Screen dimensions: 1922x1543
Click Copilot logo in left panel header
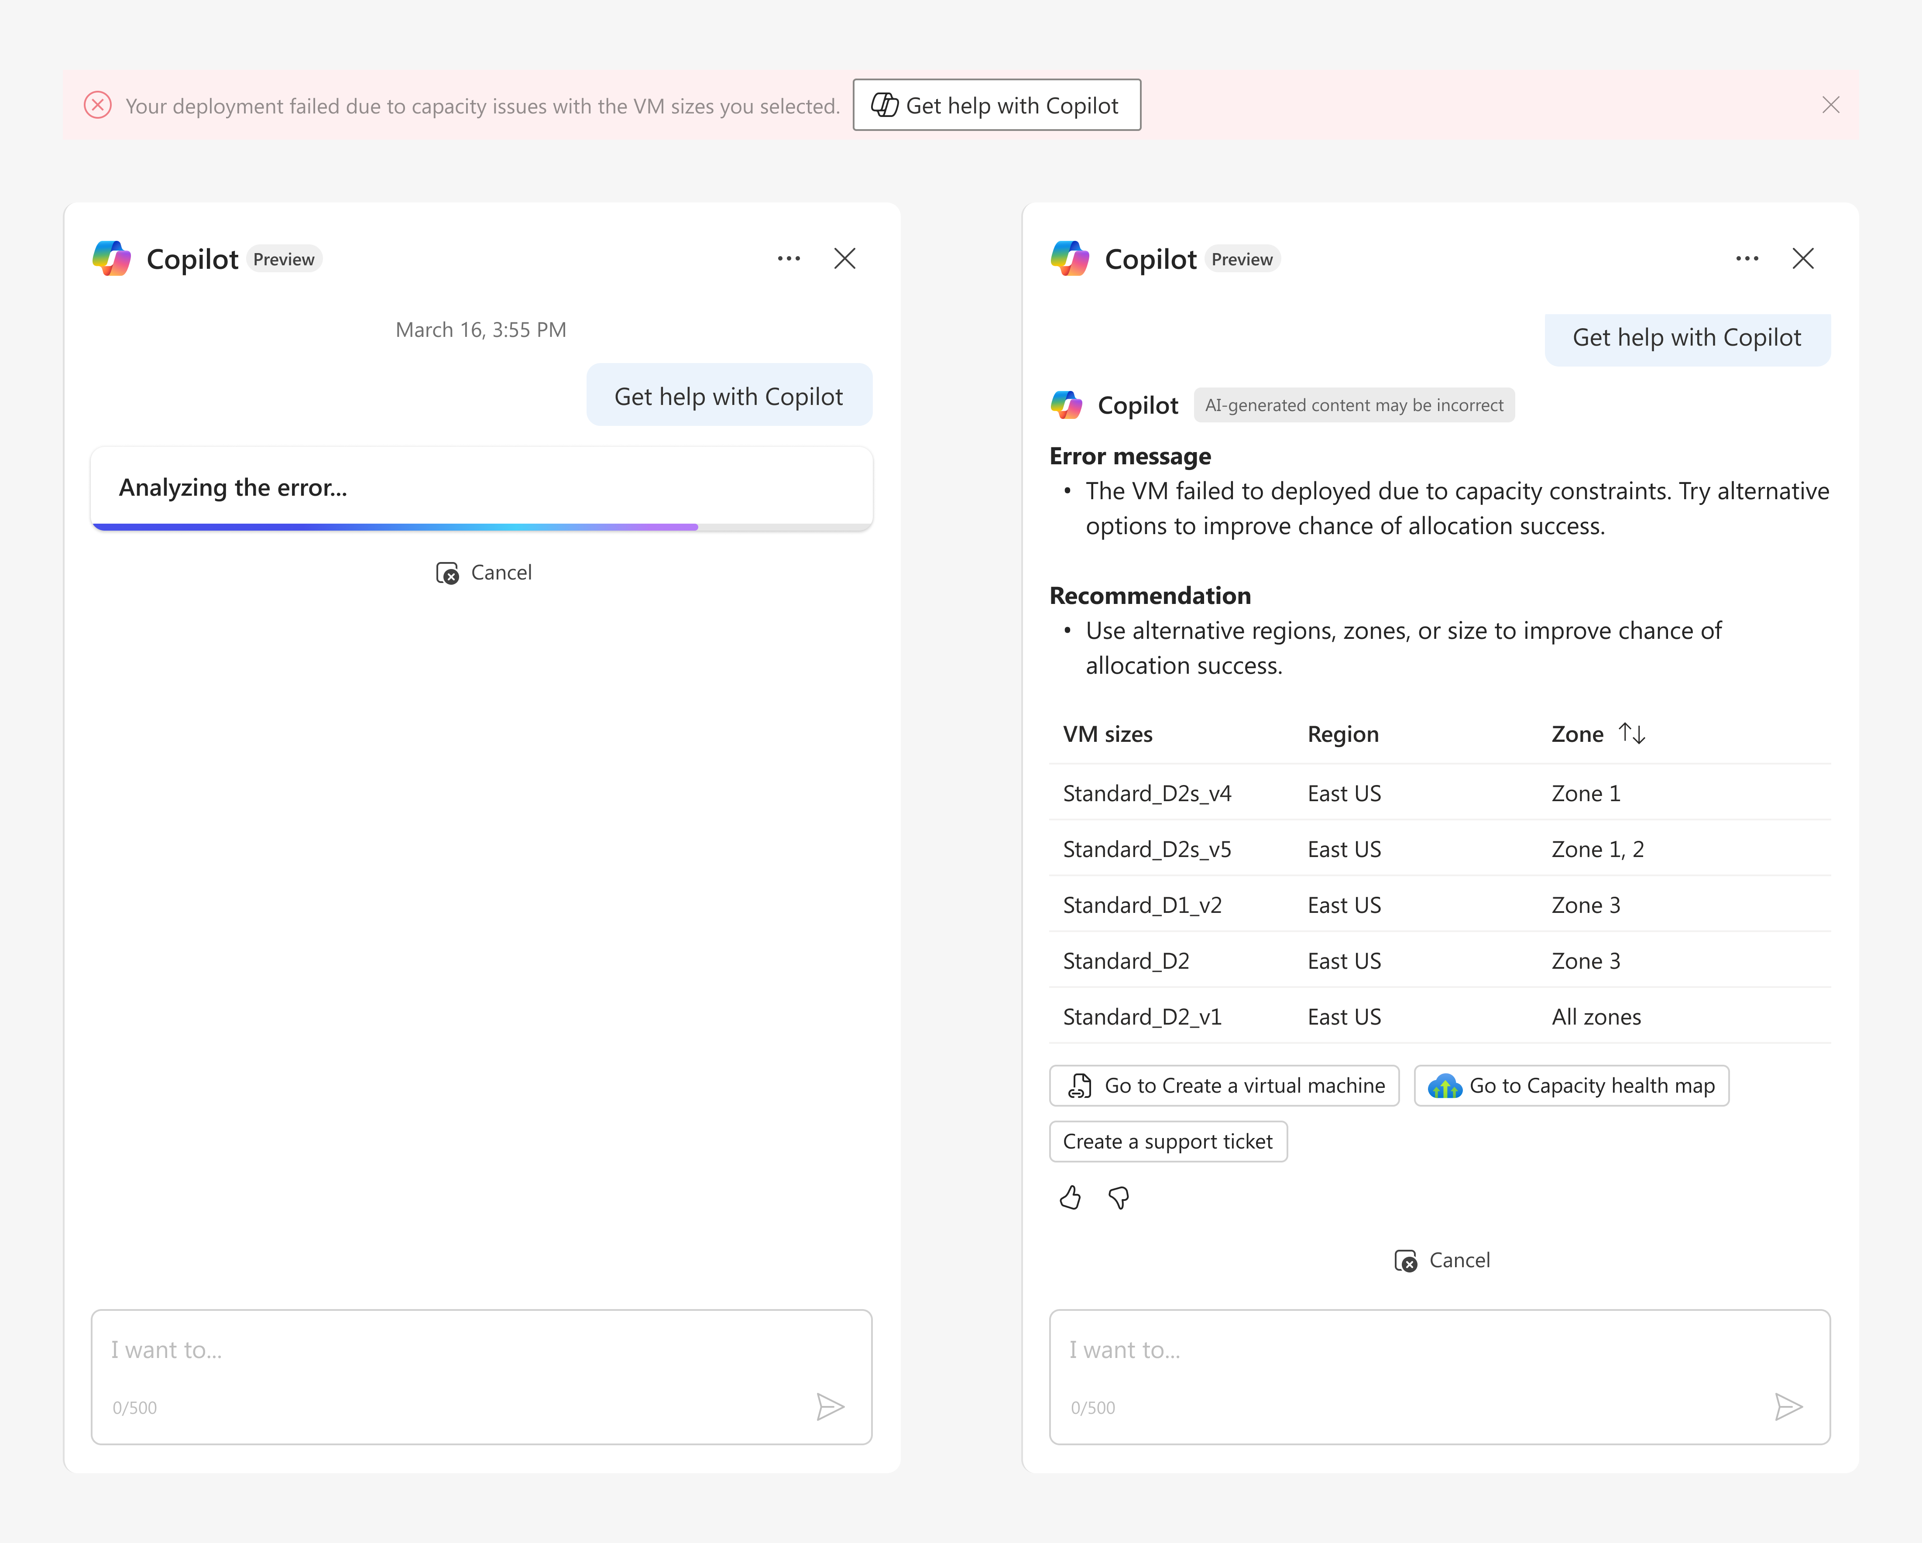pyautogui.click(x=112, y=258)
